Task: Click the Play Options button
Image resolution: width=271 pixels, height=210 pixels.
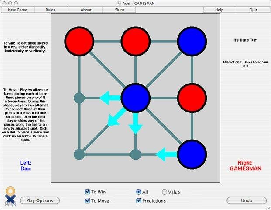Action: (x=40, y=200)
